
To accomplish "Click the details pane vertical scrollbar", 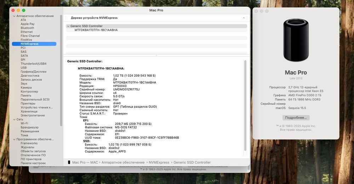I will [245, 105].
